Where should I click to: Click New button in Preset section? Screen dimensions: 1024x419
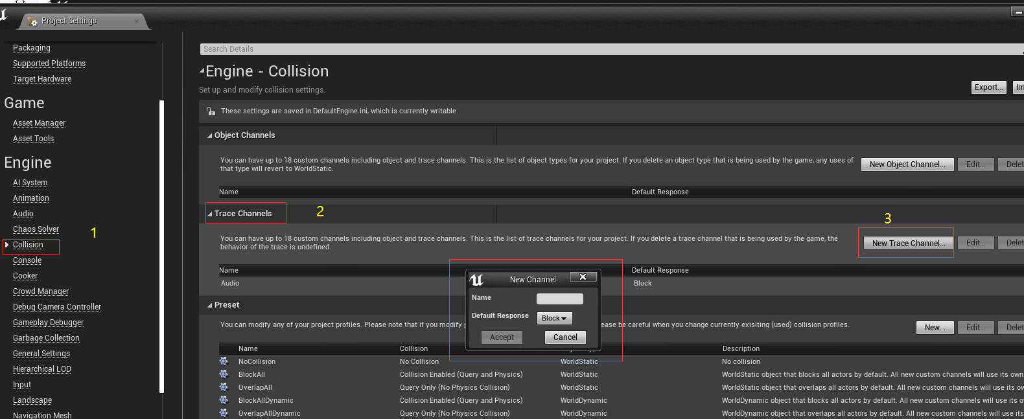click(935, 328)
